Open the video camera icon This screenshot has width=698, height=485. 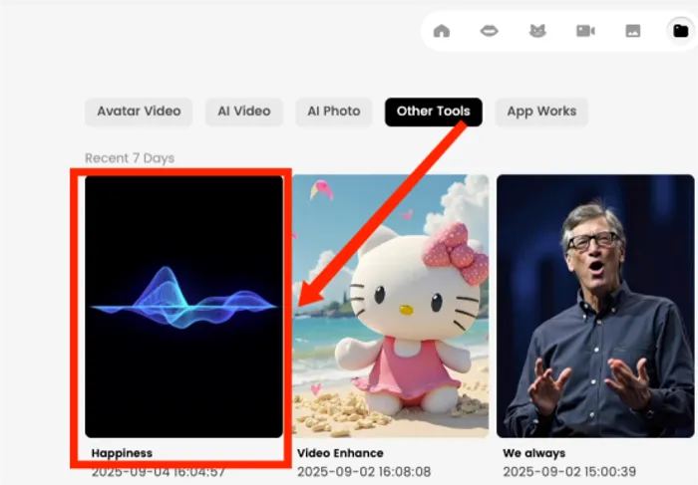click(x=585, y=31)
